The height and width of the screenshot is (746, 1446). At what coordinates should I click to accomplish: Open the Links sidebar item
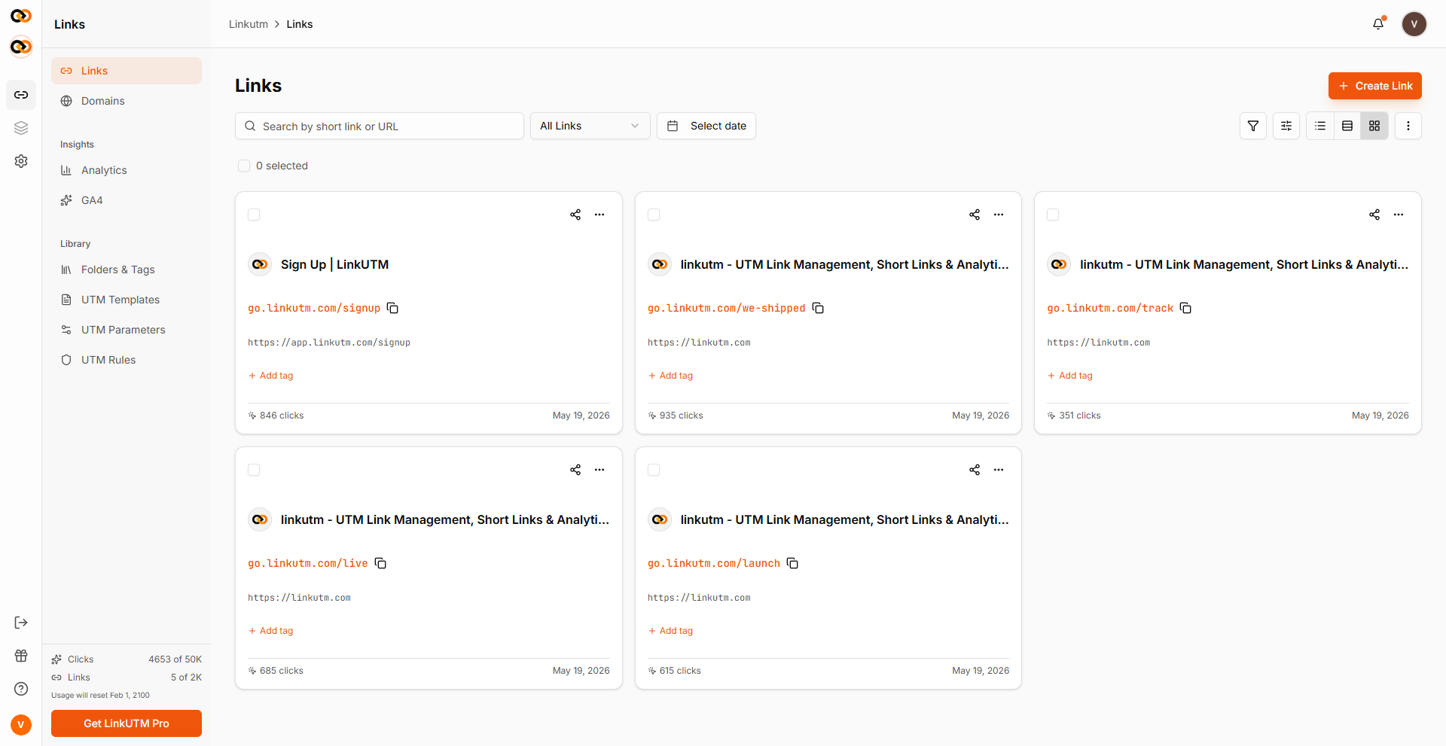coord(127,71)
